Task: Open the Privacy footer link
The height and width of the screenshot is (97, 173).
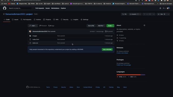Action: [x=55, y=87]
